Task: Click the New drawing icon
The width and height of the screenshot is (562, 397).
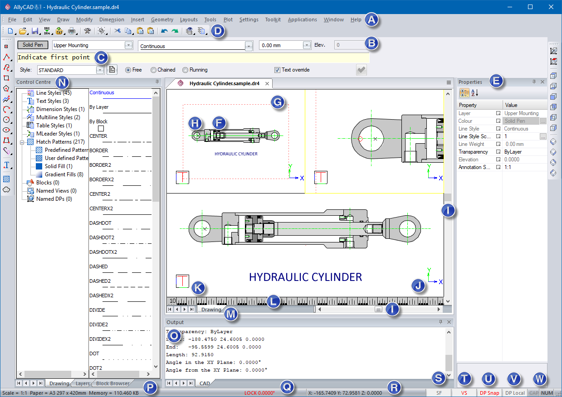Action: point(10,31)
